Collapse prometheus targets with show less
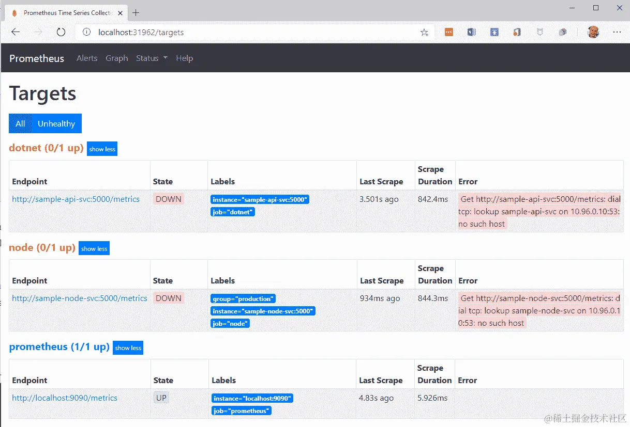 tap(128, 347)
